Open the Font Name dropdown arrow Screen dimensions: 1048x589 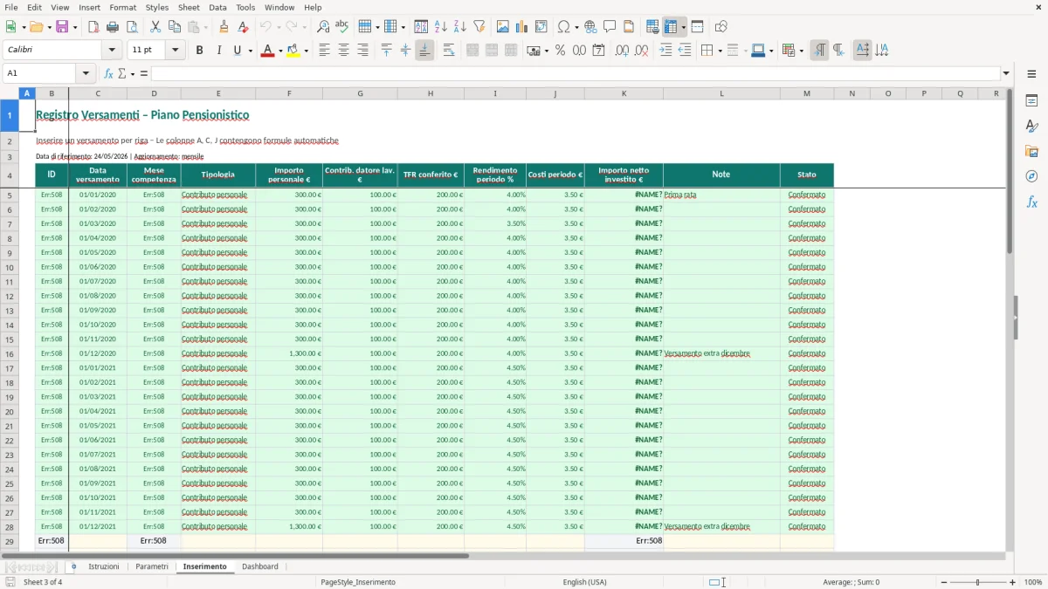114,51
